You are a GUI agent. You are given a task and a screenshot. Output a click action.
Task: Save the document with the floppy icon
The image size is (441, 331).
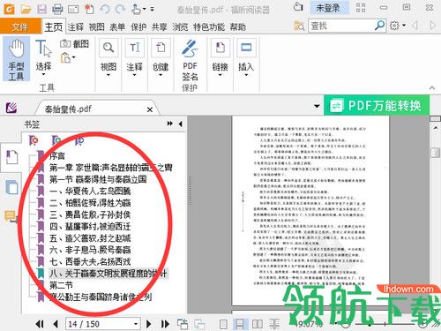41,9
